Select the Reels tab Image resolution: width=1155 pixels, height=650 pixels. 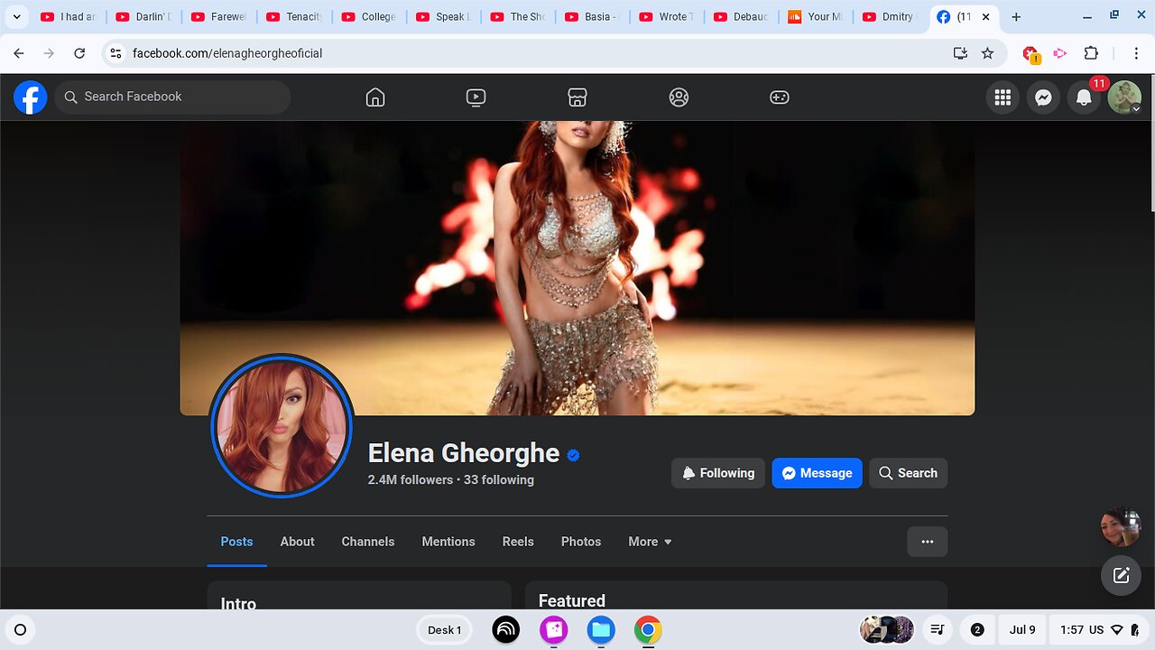coord(518,542)
